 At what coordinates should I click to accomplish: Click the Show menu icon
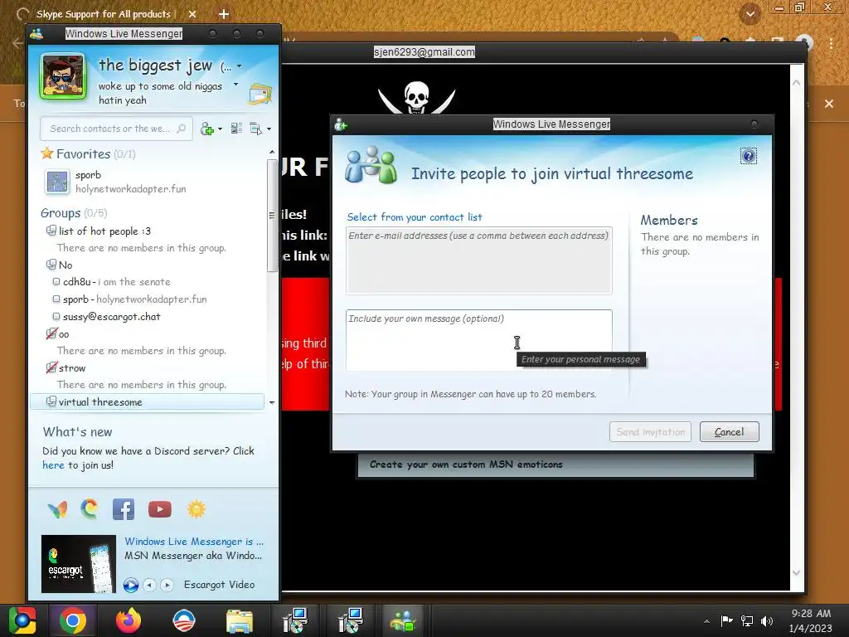tap(255, 129)
